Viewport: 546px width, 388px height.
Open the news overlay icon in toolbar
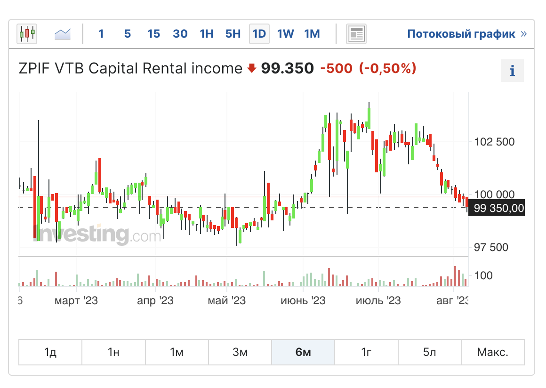click(356, 34)
